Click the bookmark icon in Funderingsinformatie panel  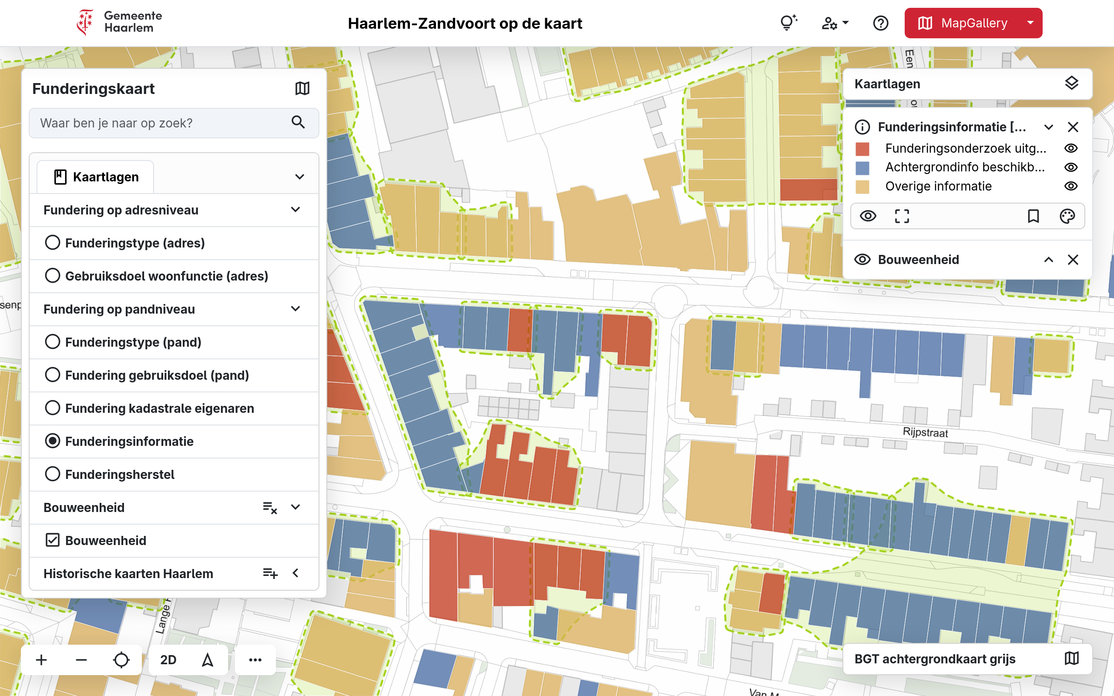[x=1033, y=216]
